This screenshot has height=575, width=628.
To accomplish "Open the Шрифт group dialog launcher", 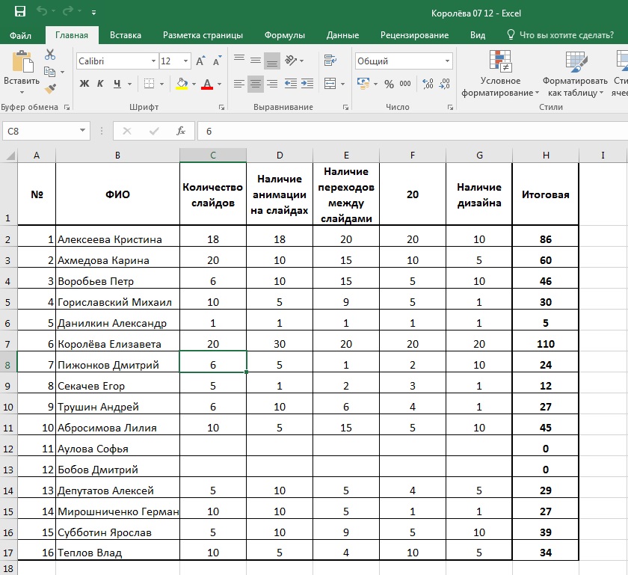I will click(221, 108).
